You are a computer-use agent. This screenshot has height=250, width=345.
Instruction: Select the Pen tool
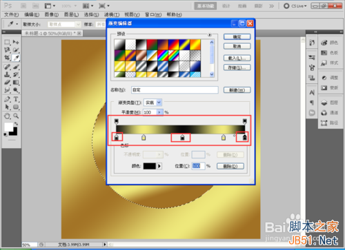7,99
